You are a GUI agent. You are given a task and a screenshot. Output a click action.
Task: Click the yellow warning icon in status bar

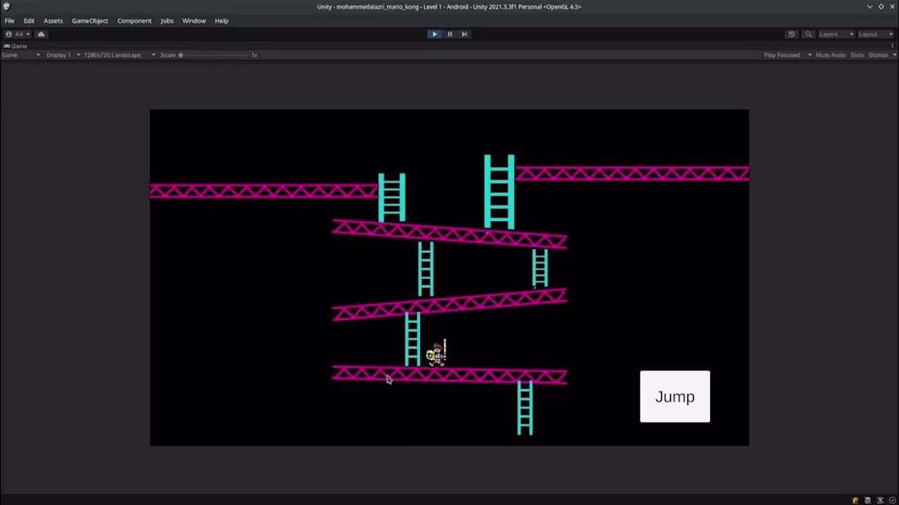coord(855,499)
